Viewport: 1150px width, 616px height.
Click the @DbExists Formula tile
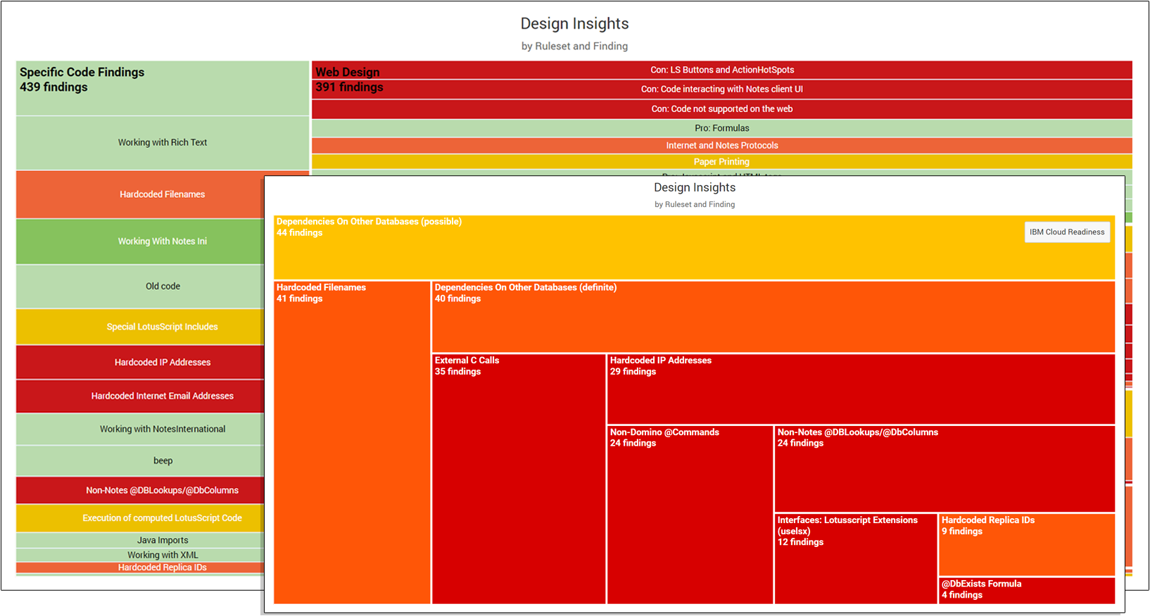pos(1026,590)
